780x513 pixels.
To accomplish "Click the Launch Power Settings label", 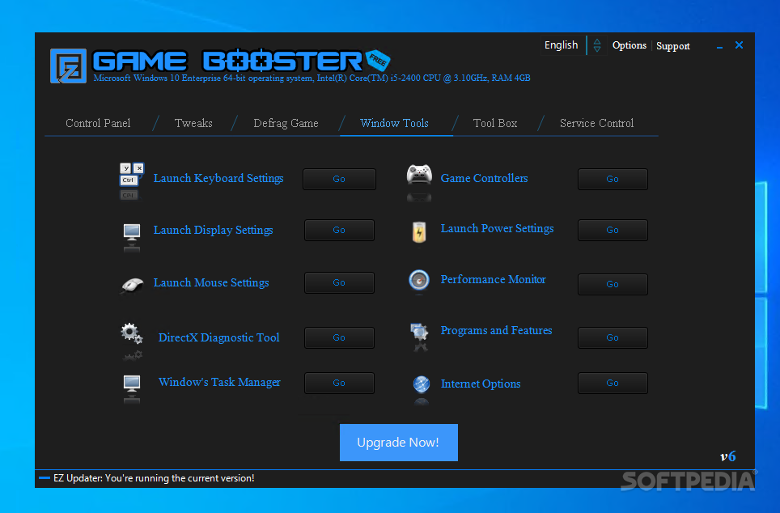I will 497,228.
